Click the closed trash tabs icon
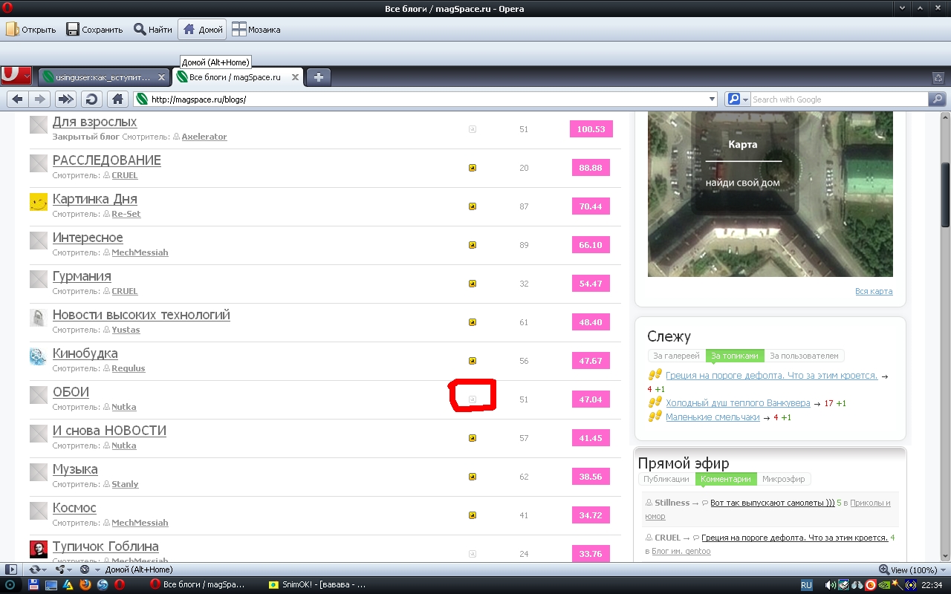Image resolution: width=951 pixels, height=594 pixels. pyautogui.click(x=938, y=77)
